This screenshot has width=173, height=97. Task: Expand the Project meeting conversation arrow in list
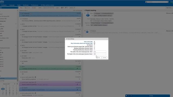pos(22,13)
